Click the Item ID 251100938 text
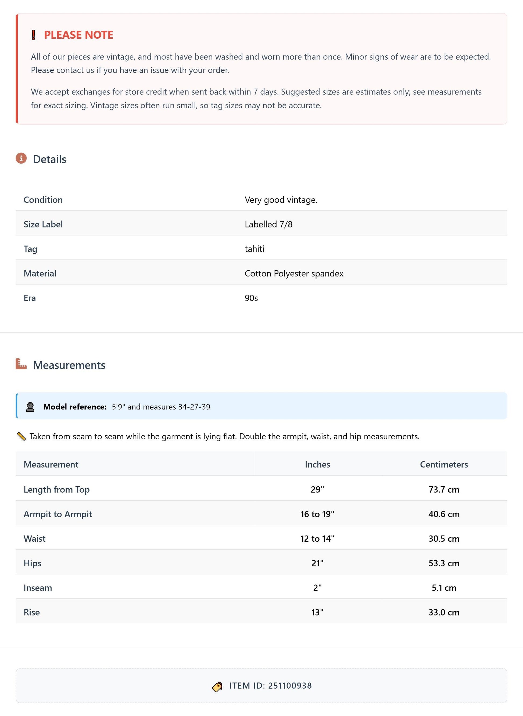523x716 pixels. point(271,686)
